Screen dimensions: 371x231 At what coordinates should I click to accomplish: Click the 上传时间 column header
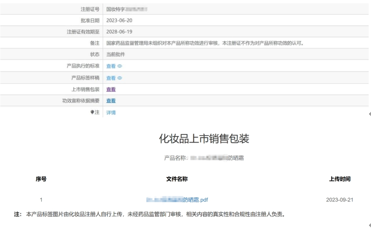point(340,179)
